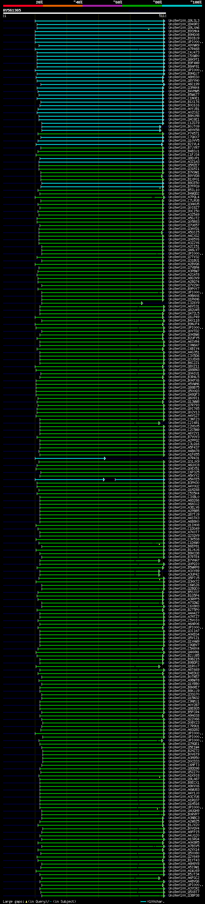The image size is (205, 904).
Task: Select the UniRef100_P74571 hit label
Action: click(x=184, y=134)
